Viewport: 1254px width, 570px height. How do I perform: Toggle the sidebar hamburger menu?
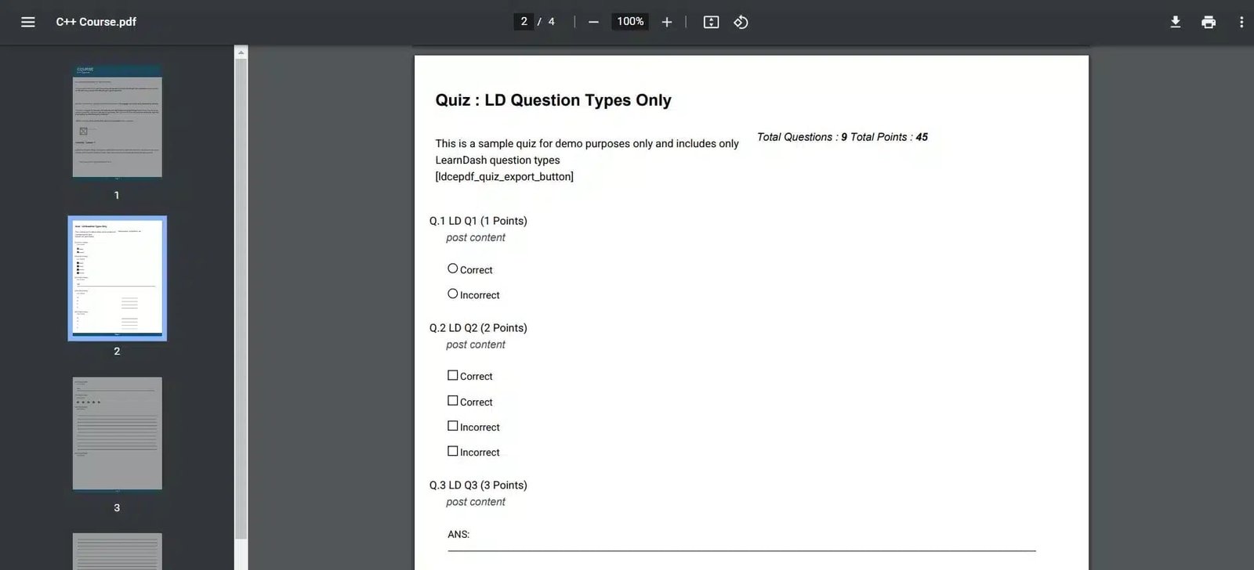(28, 22)
